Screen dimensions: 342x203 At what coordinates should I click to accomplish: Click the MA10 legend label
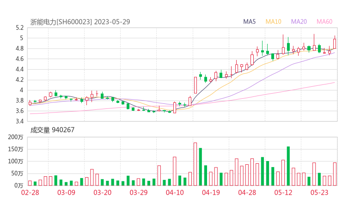[273, 22]
